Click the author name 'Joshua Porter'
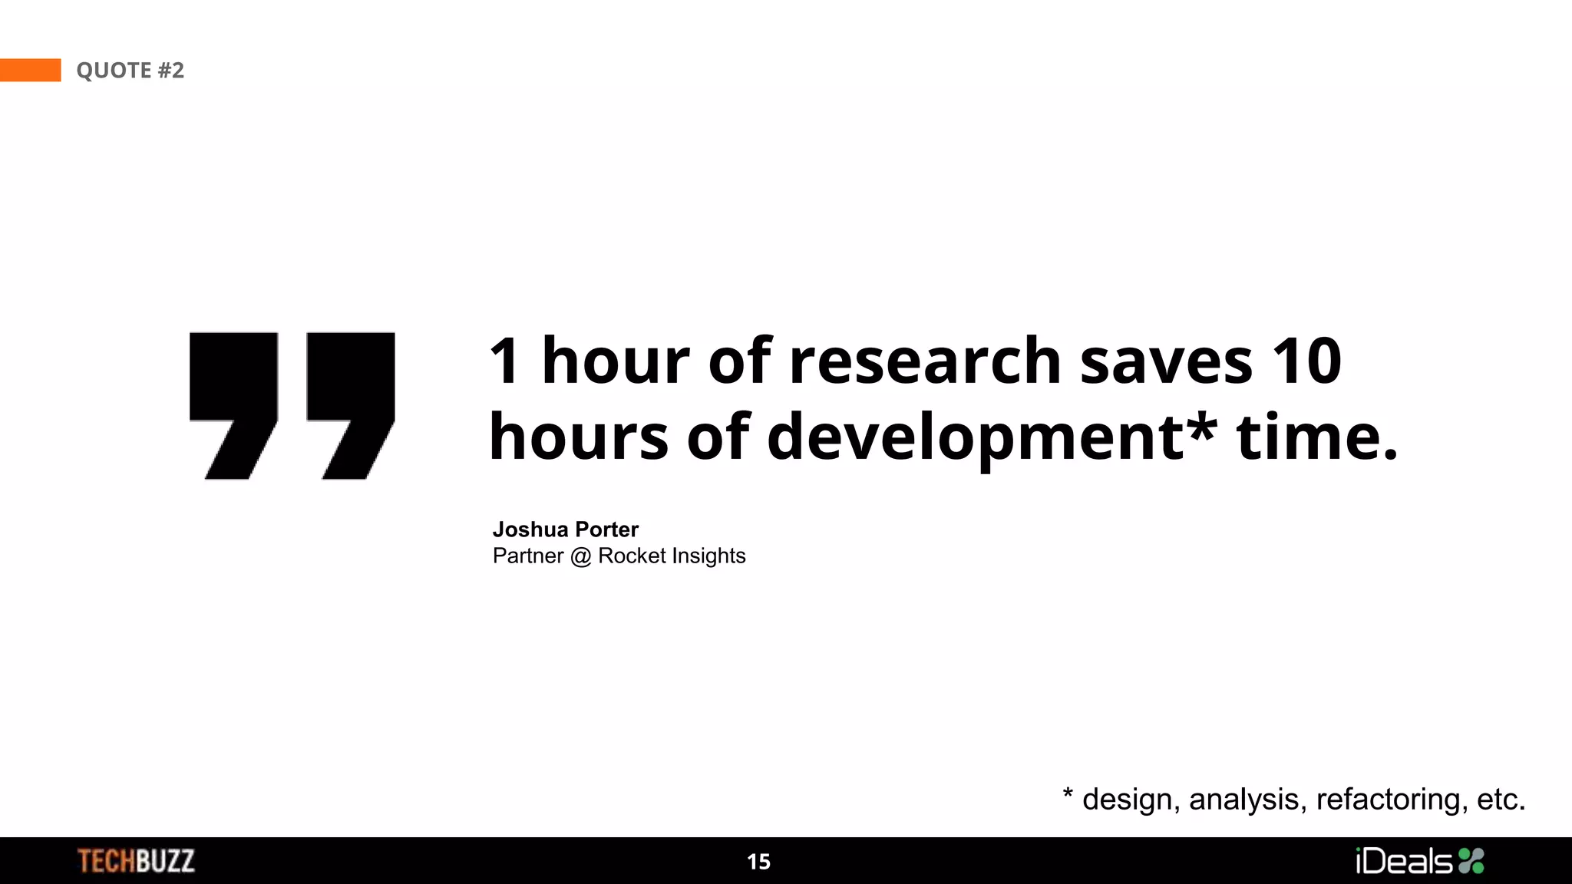This screenshot has width=1572, height=884. 566,529
